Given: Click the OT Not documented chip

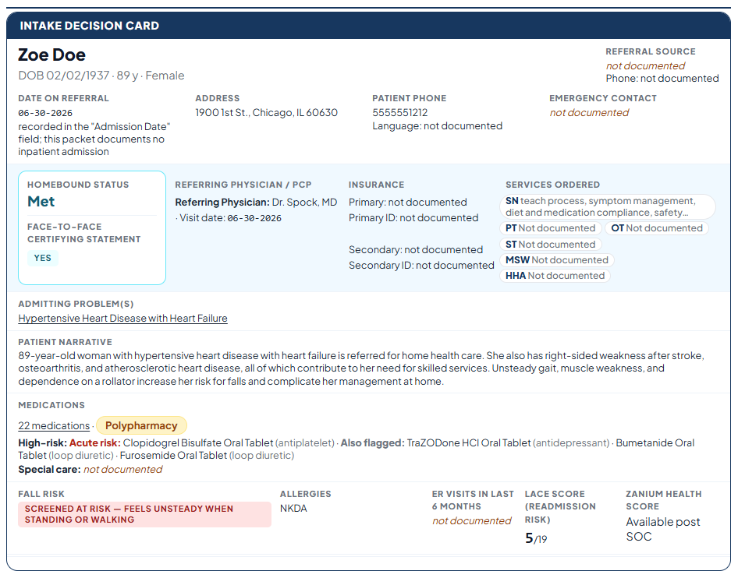Looking at the screenshot, I should (657, 228).
